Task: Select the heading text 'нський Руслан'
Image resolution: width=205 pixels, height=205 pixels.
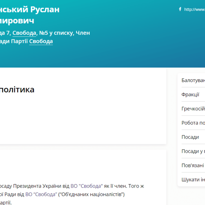Action: click(x=30, y=10)
